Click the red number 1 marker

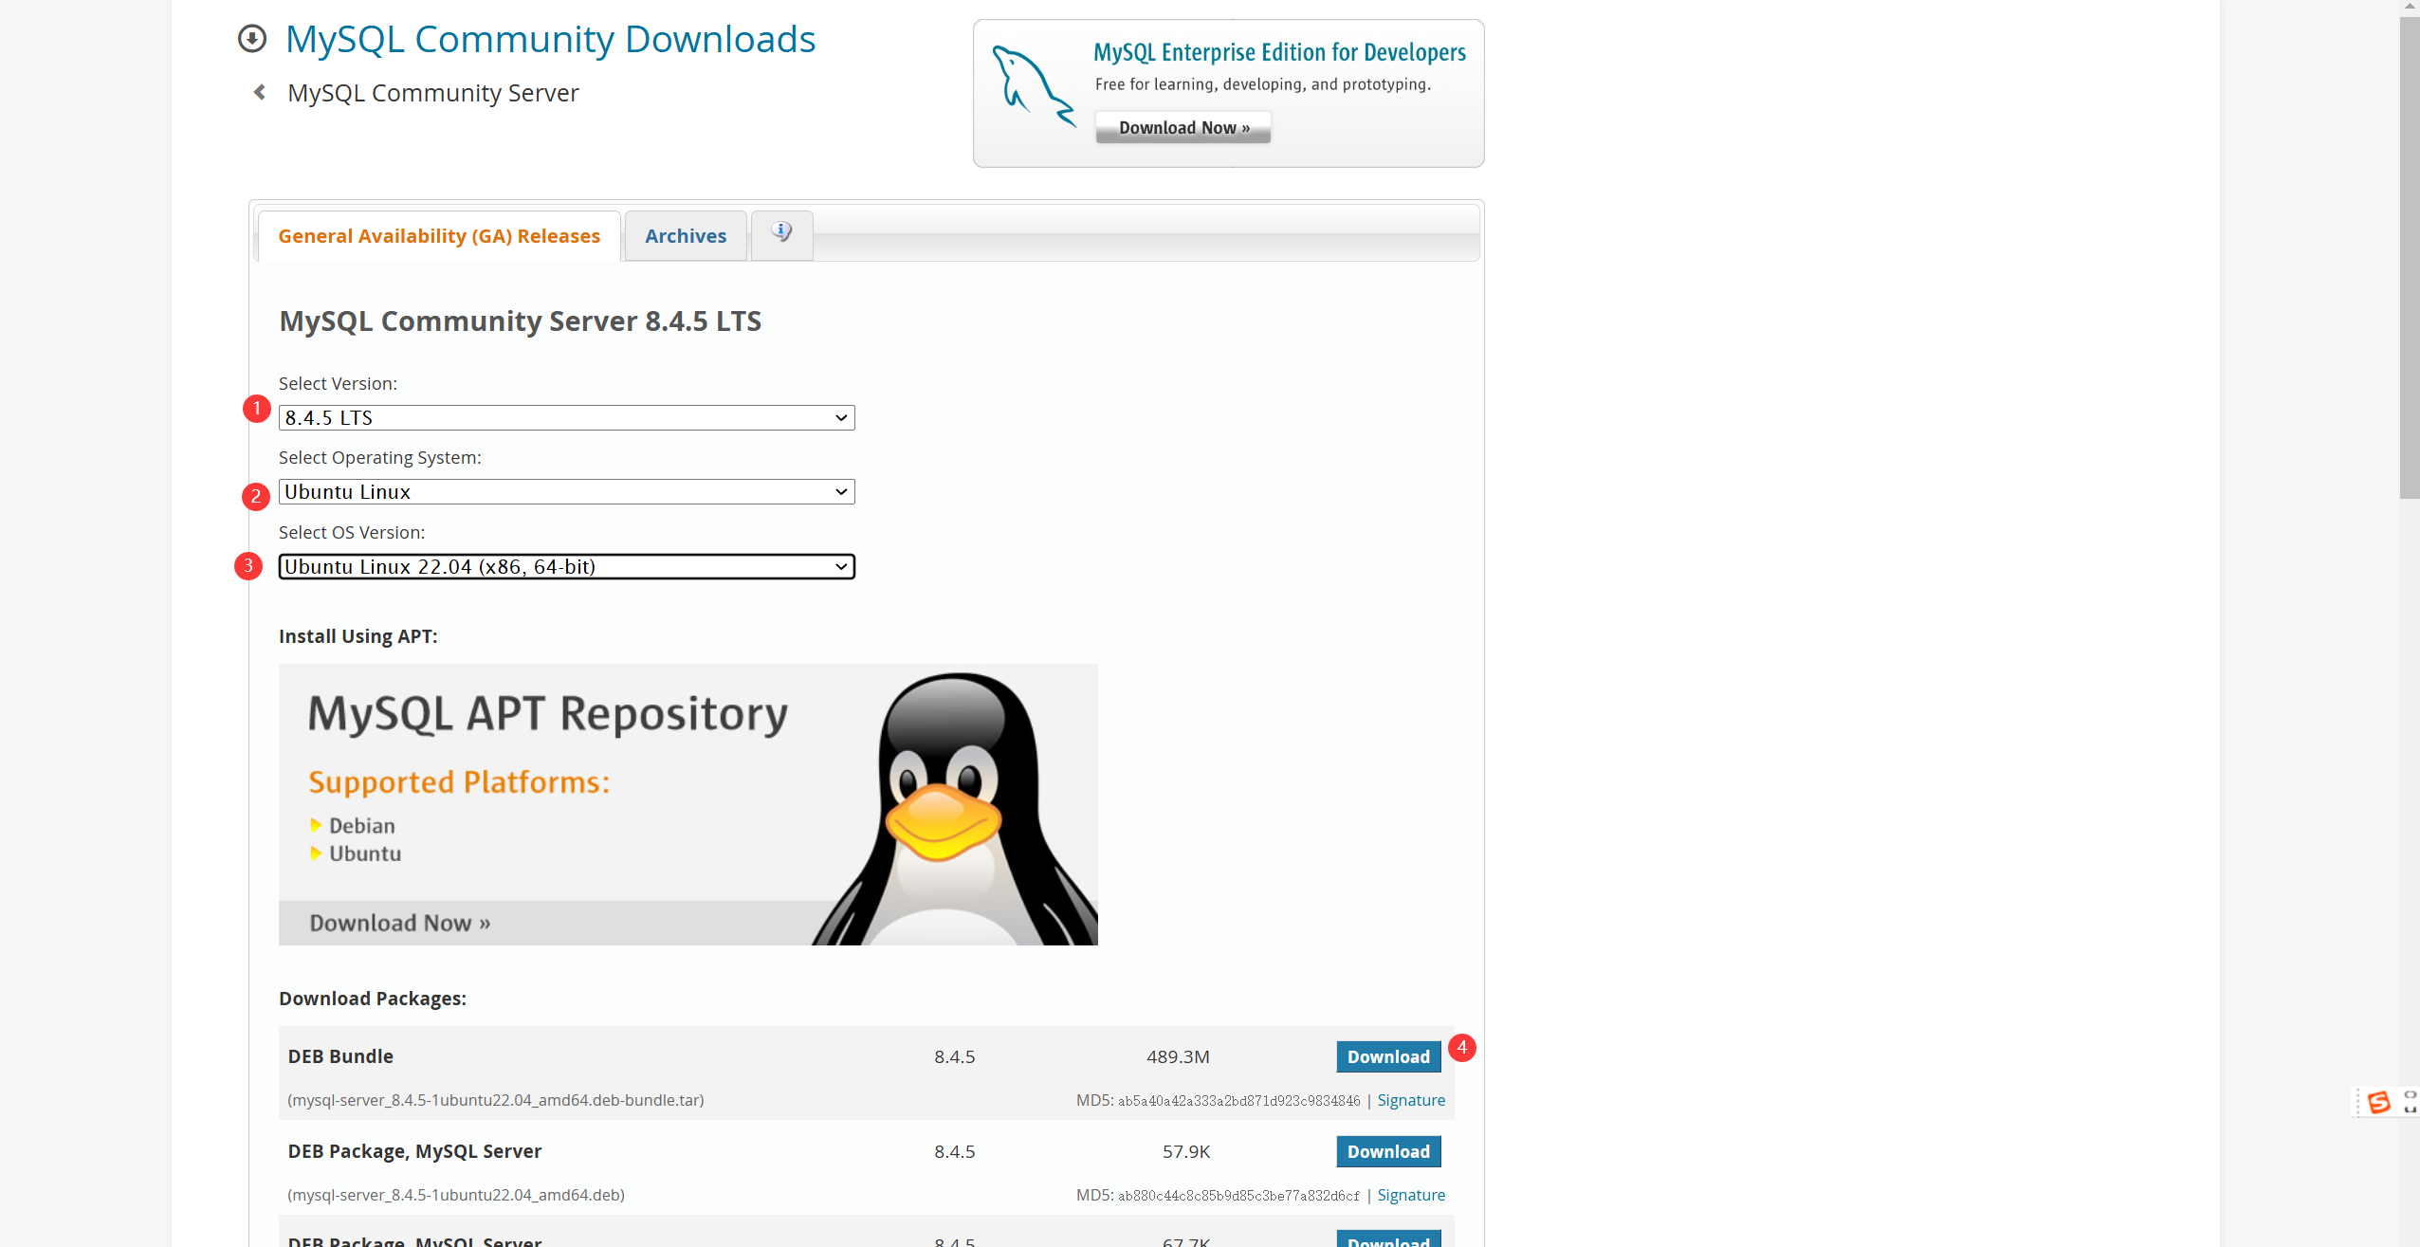(x=256, y=408)
